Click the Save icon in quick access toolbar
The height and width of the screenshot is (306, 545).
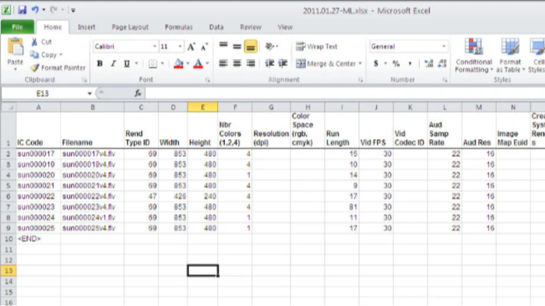(x=23, y=9)
